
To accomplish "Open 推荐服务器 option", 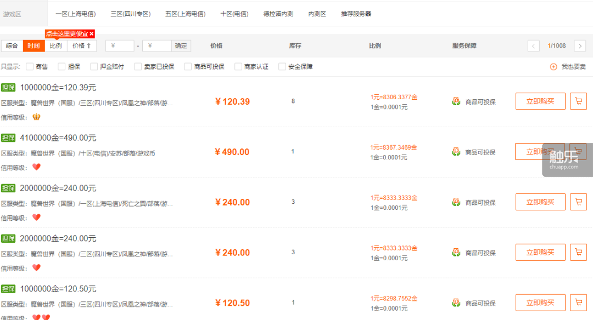I will [x=356, y=14].
